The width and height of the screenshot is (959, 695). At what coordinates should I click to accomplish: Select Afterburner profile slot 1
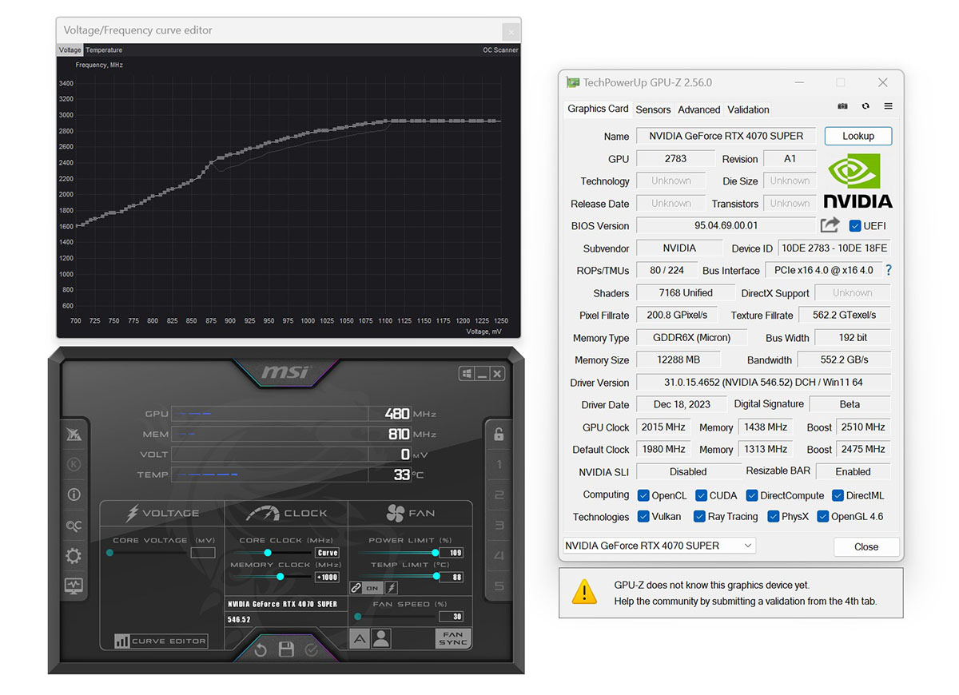(499, 465)
